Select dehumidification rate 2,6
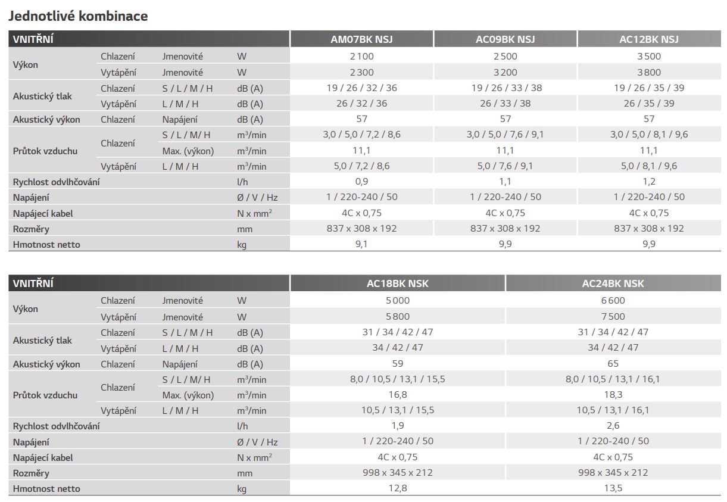Screen dimensions: 727x502 pos(613,426)
